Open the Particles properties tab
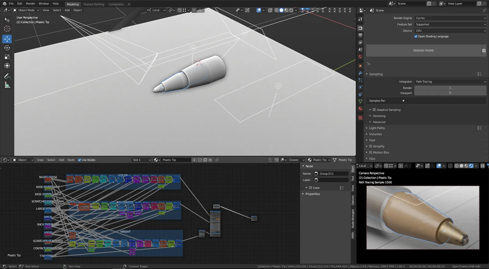 point(360,80)
